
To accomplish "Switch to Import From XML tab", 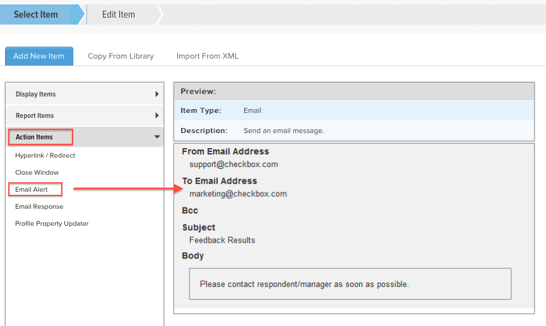I will point(208,56).
